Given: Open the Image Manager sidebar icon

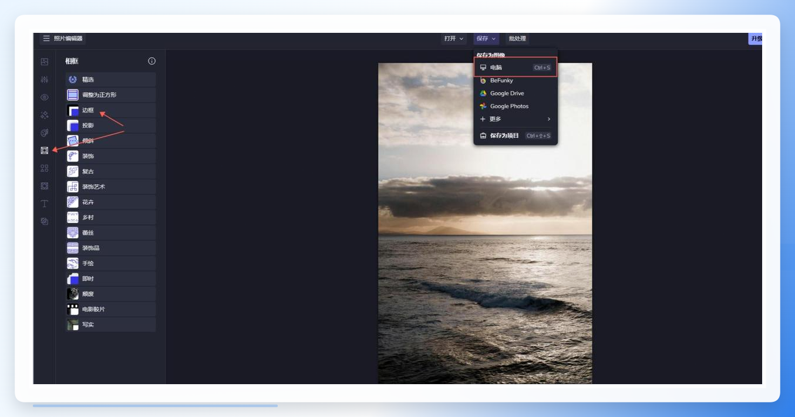Looking at the screenshot, I should pos(45,62).
